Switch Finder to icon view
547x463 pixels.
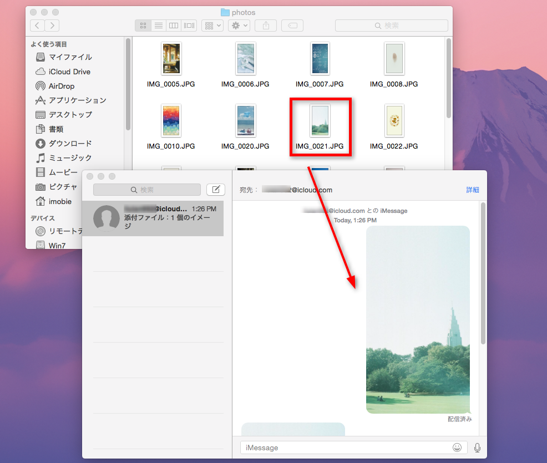click(143, 26)
